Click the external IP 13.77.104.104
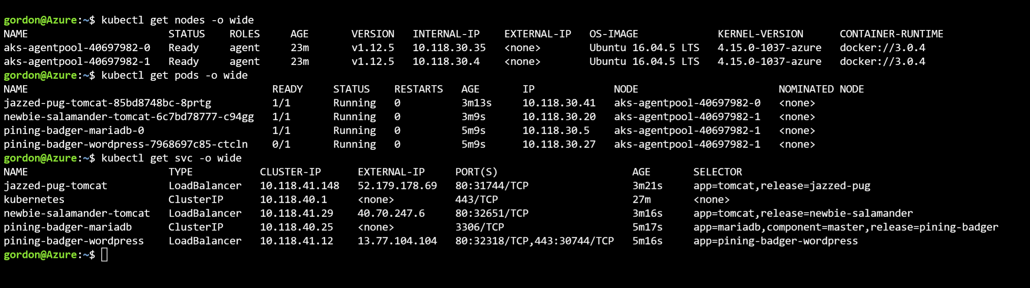Image resolution: width=1030 pixels, height=288 pixels. [397, 241]
